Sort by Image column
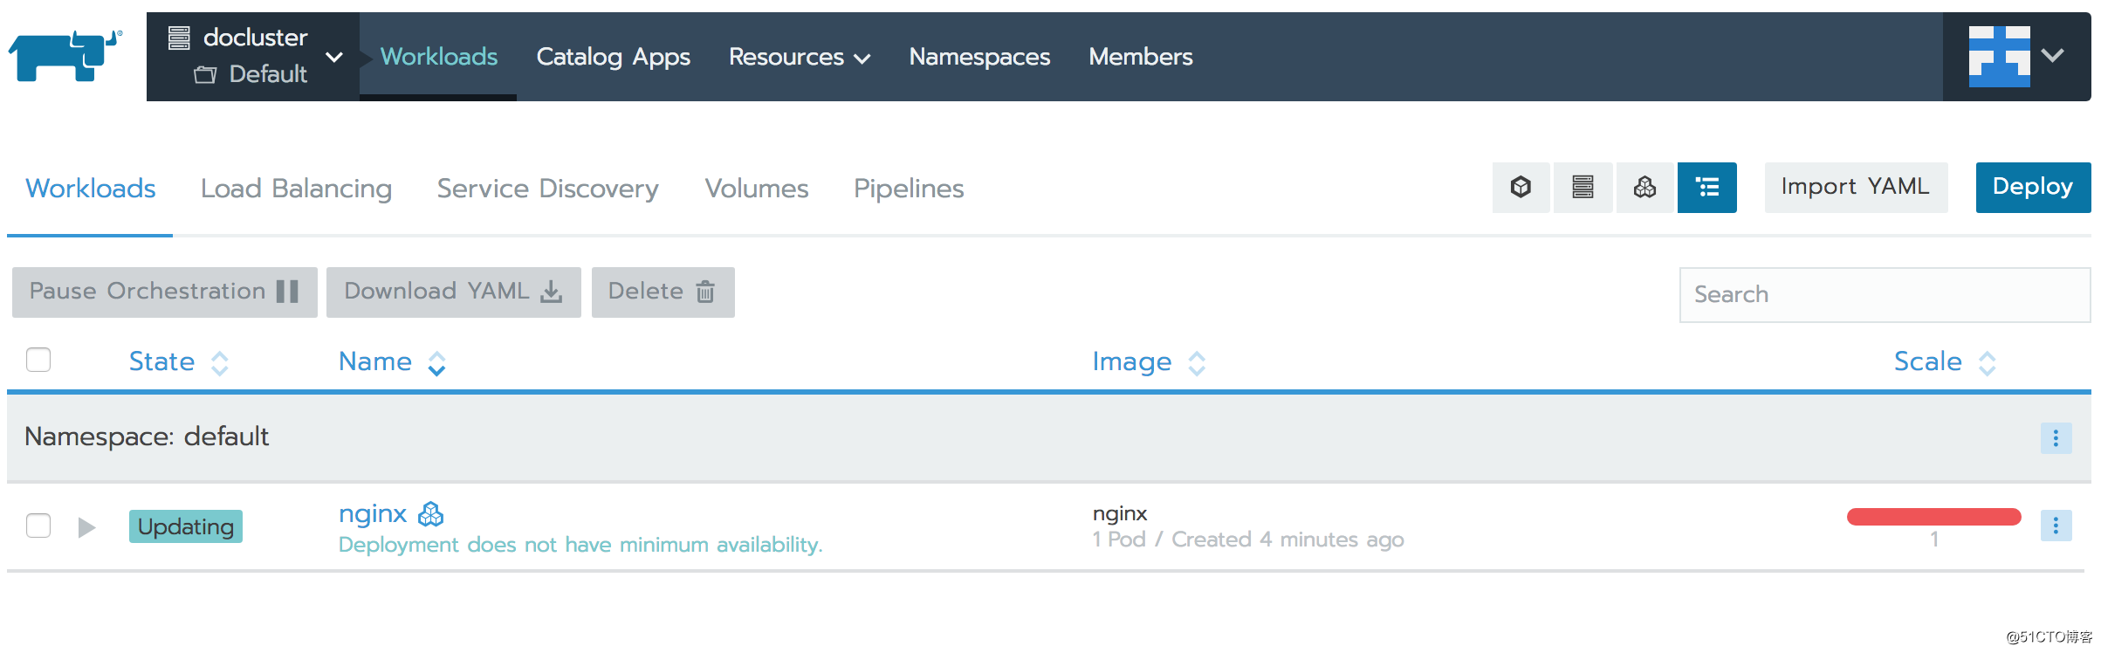 tap(1149, 361)
